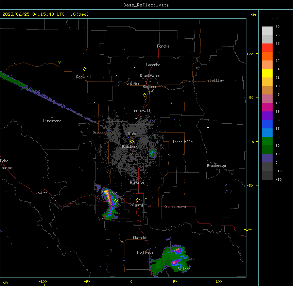Click the Sundre town label
Screen dimensions: 293x286
[x=99, y=133]
